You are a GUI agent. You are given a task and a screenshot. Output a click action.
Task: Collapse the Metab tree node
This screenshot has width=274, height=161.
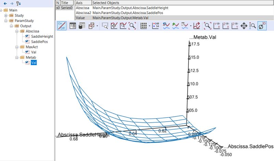[17, 58]
